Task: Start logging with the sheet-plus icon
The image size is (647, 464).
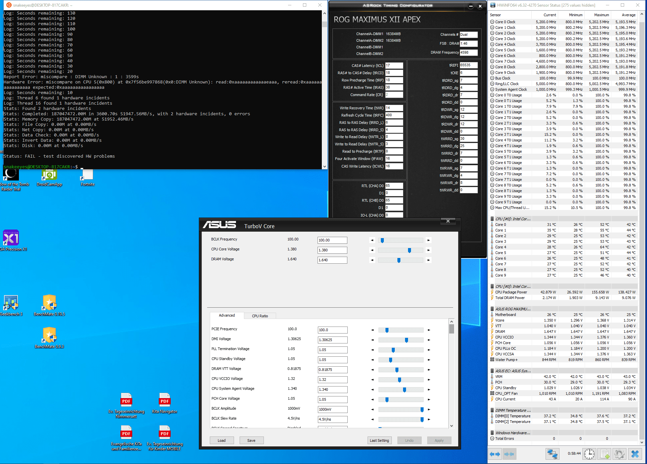Action: (x=605, y=454)
